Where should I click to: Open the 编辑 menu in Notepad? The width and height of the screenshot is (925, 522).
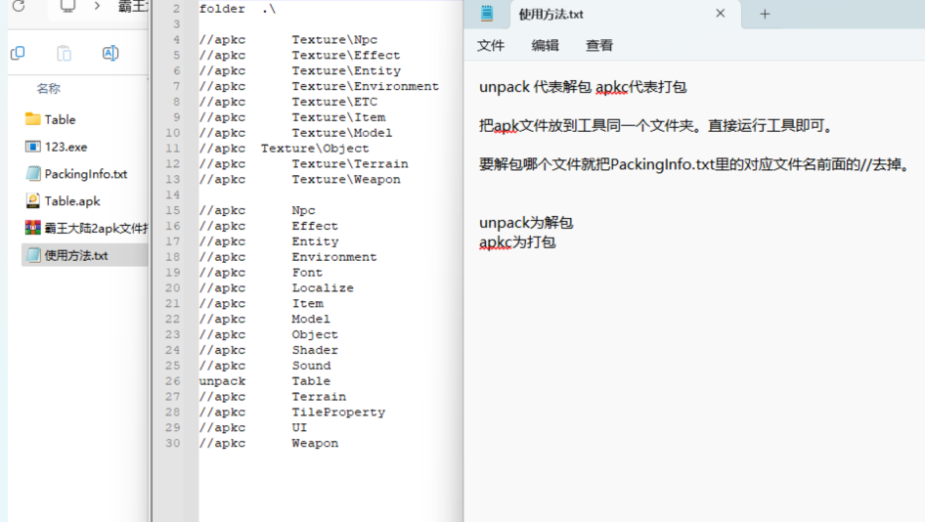click(x=545, y=45)
